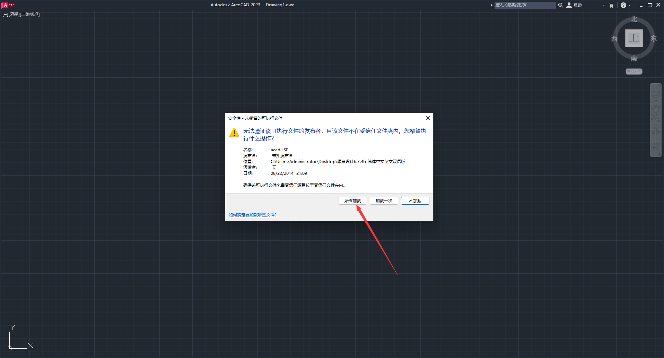Click the 始终加载 (Always Load) button
664x358 pixels.
352,201
